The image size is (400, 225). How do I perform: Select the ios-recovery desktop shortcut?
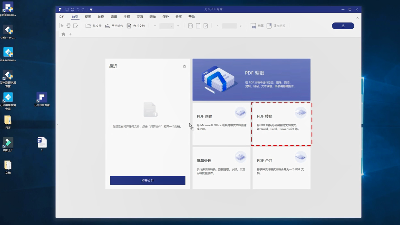pyautogui.click(x=8, y=54)
